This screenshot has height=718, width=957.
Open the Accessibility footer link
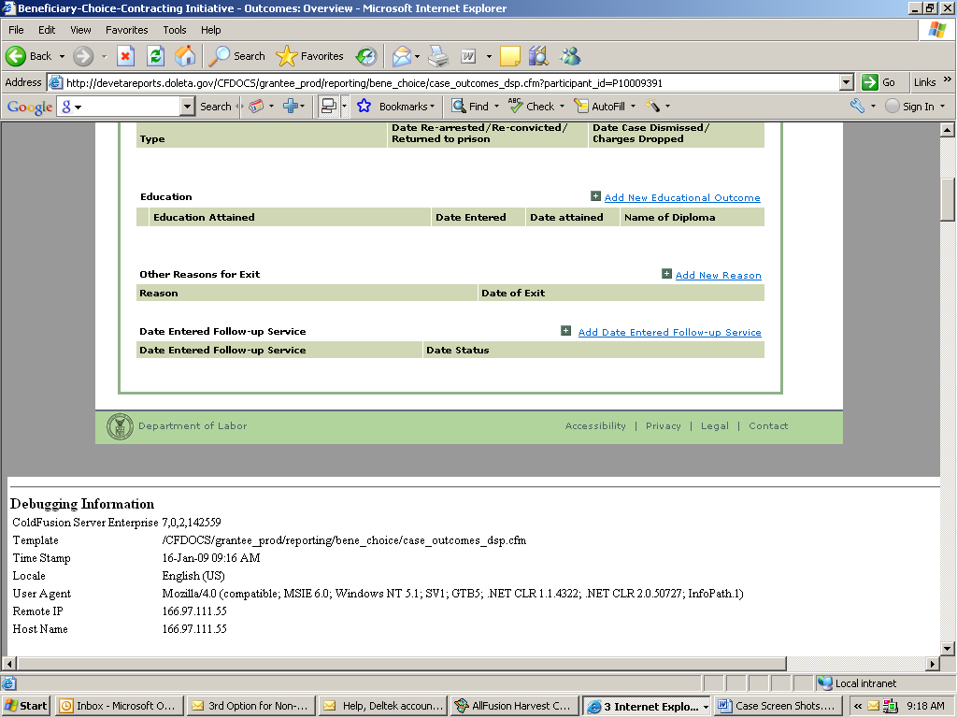pos(595,425)
